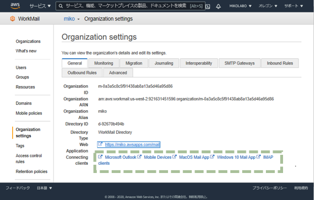The image size is (314, 200).
Task: Click external-link icon before IMAP clients
Action: [259, 157]
